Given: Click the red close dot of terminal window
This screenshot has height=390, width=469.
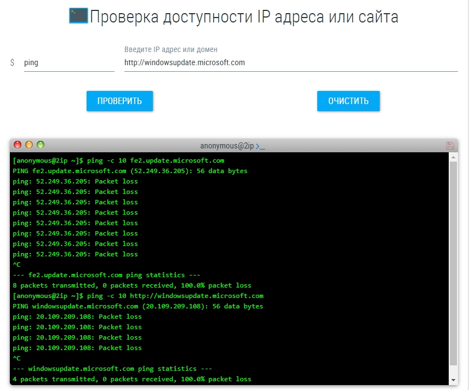Looking at the screenshot, I should click(18, 145).
